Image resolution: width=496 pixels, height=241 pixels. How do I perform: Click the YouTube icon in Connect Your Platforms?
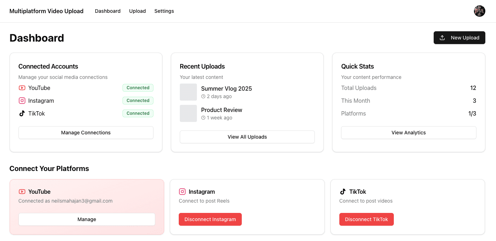pos(22,192)
